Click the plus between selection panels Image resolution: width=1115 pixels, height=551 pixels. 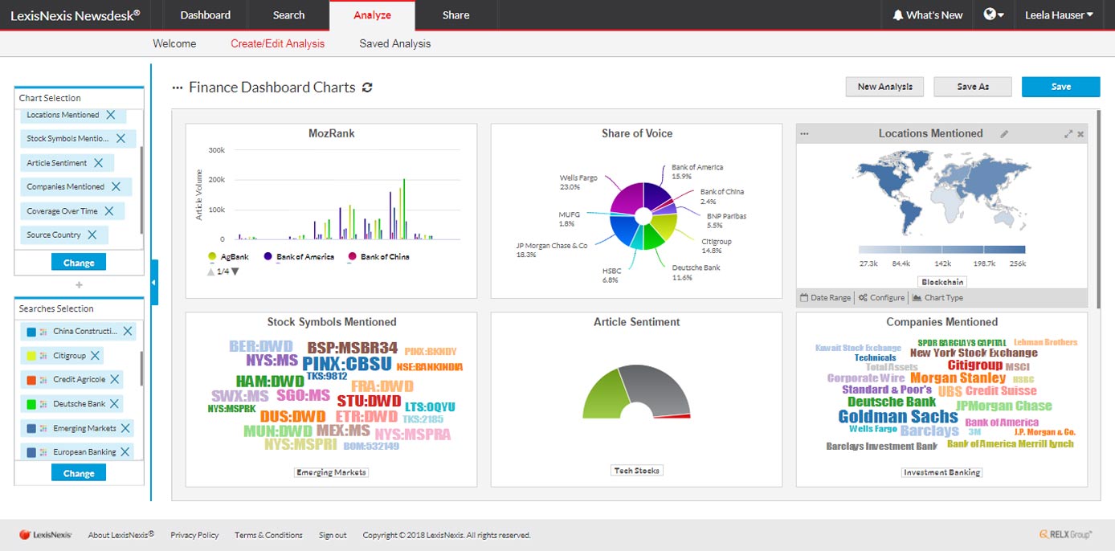(x=79, y=285)
